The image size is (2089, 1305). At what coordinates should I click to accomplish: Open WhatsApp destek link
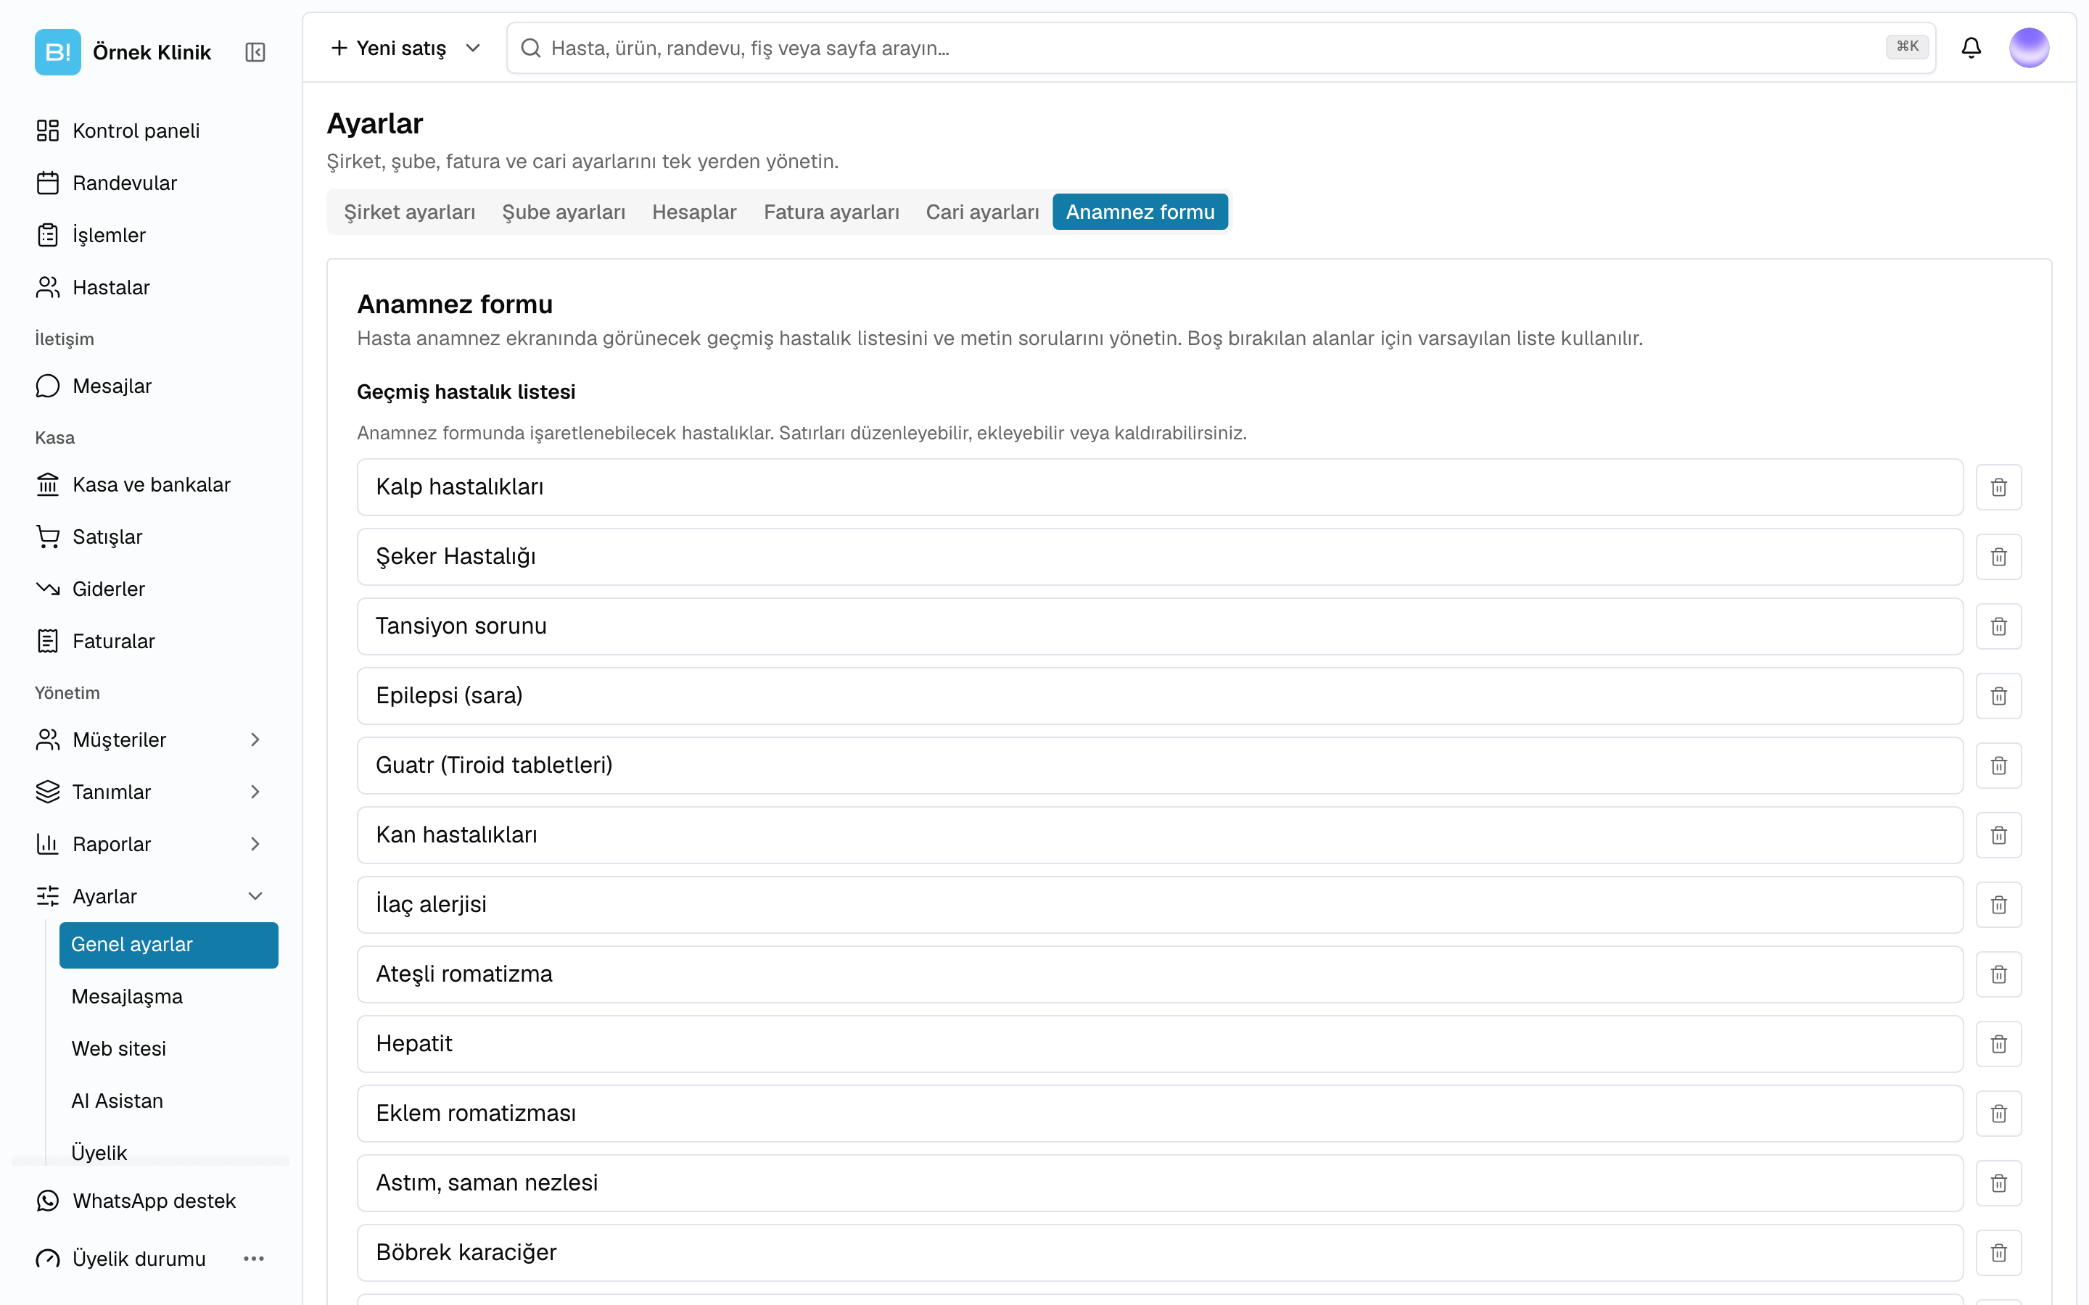coord(151,1201)
